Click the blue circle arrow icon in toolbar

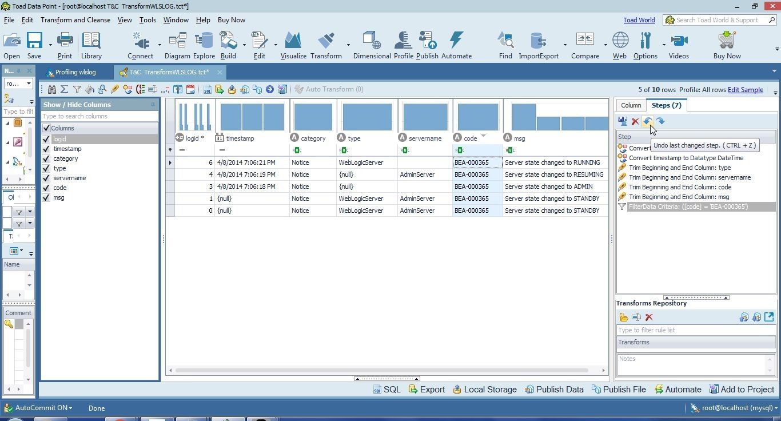pos(269,89)
